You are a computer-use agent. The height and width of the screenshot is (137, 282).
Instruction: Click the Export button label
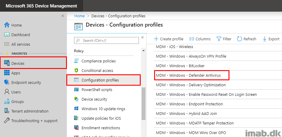[x=274, y=39]
